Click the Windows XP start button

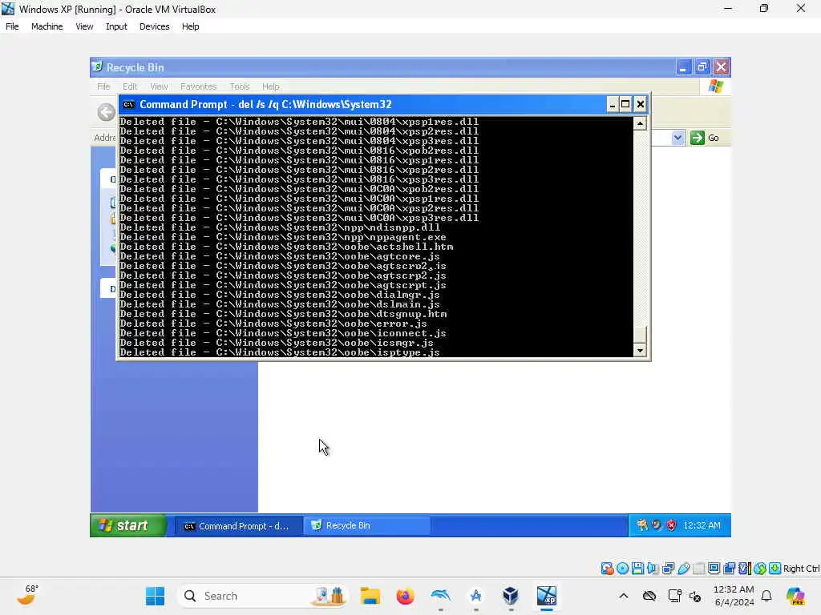tap(128, 525)
